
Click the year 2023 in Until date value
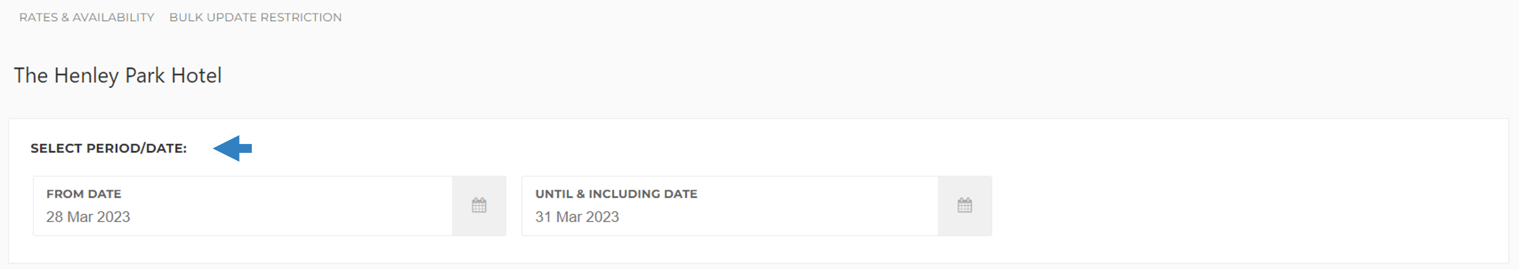tap(603, 217)
